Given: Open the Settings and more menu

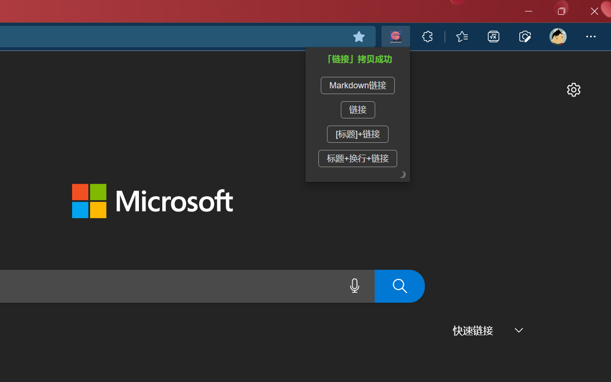Looking at the screenshot, I should click(591, 36).
